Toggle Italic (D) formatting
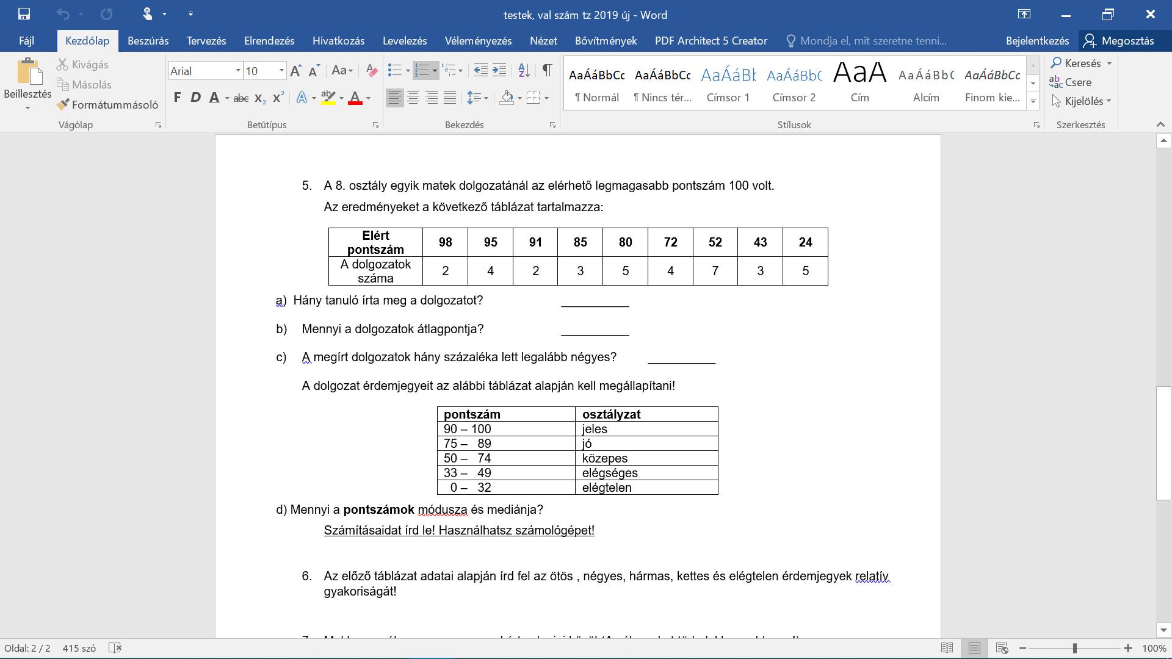 (195, 98)
